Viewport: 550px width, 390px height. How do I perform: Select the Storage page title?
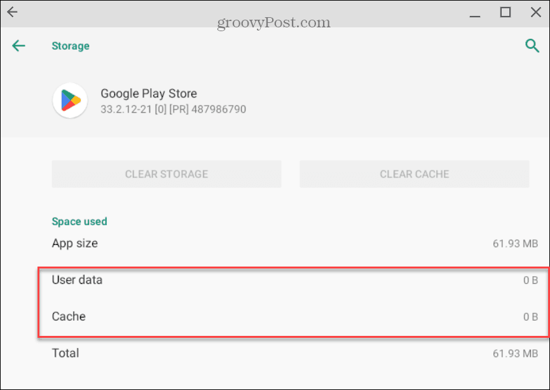click(x=71, y=46)
